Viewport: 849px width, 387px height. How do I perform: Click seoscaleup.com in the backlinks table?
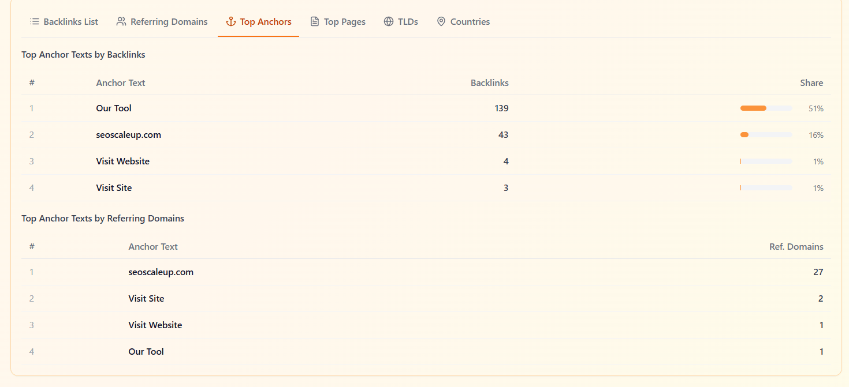coord(128,134)
